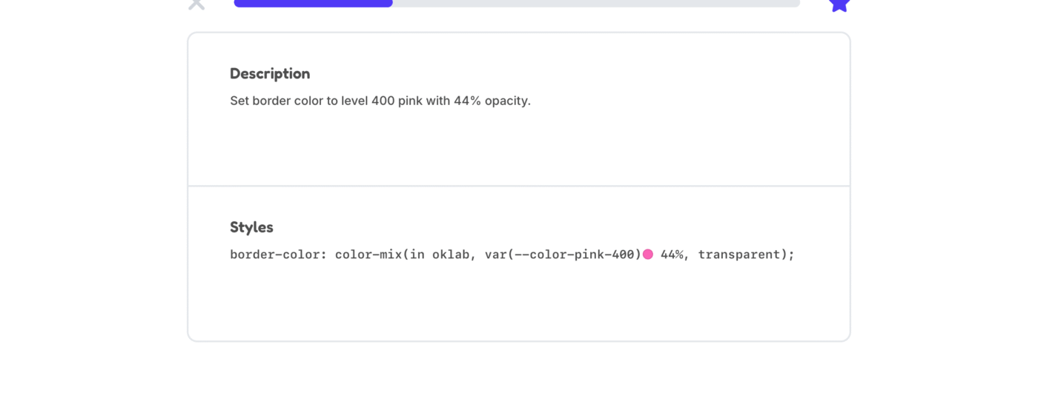The width and height of the screenshot is (1038, 407).
Task: Click the sentence starting "Set border color"
Action: point(380,101)
